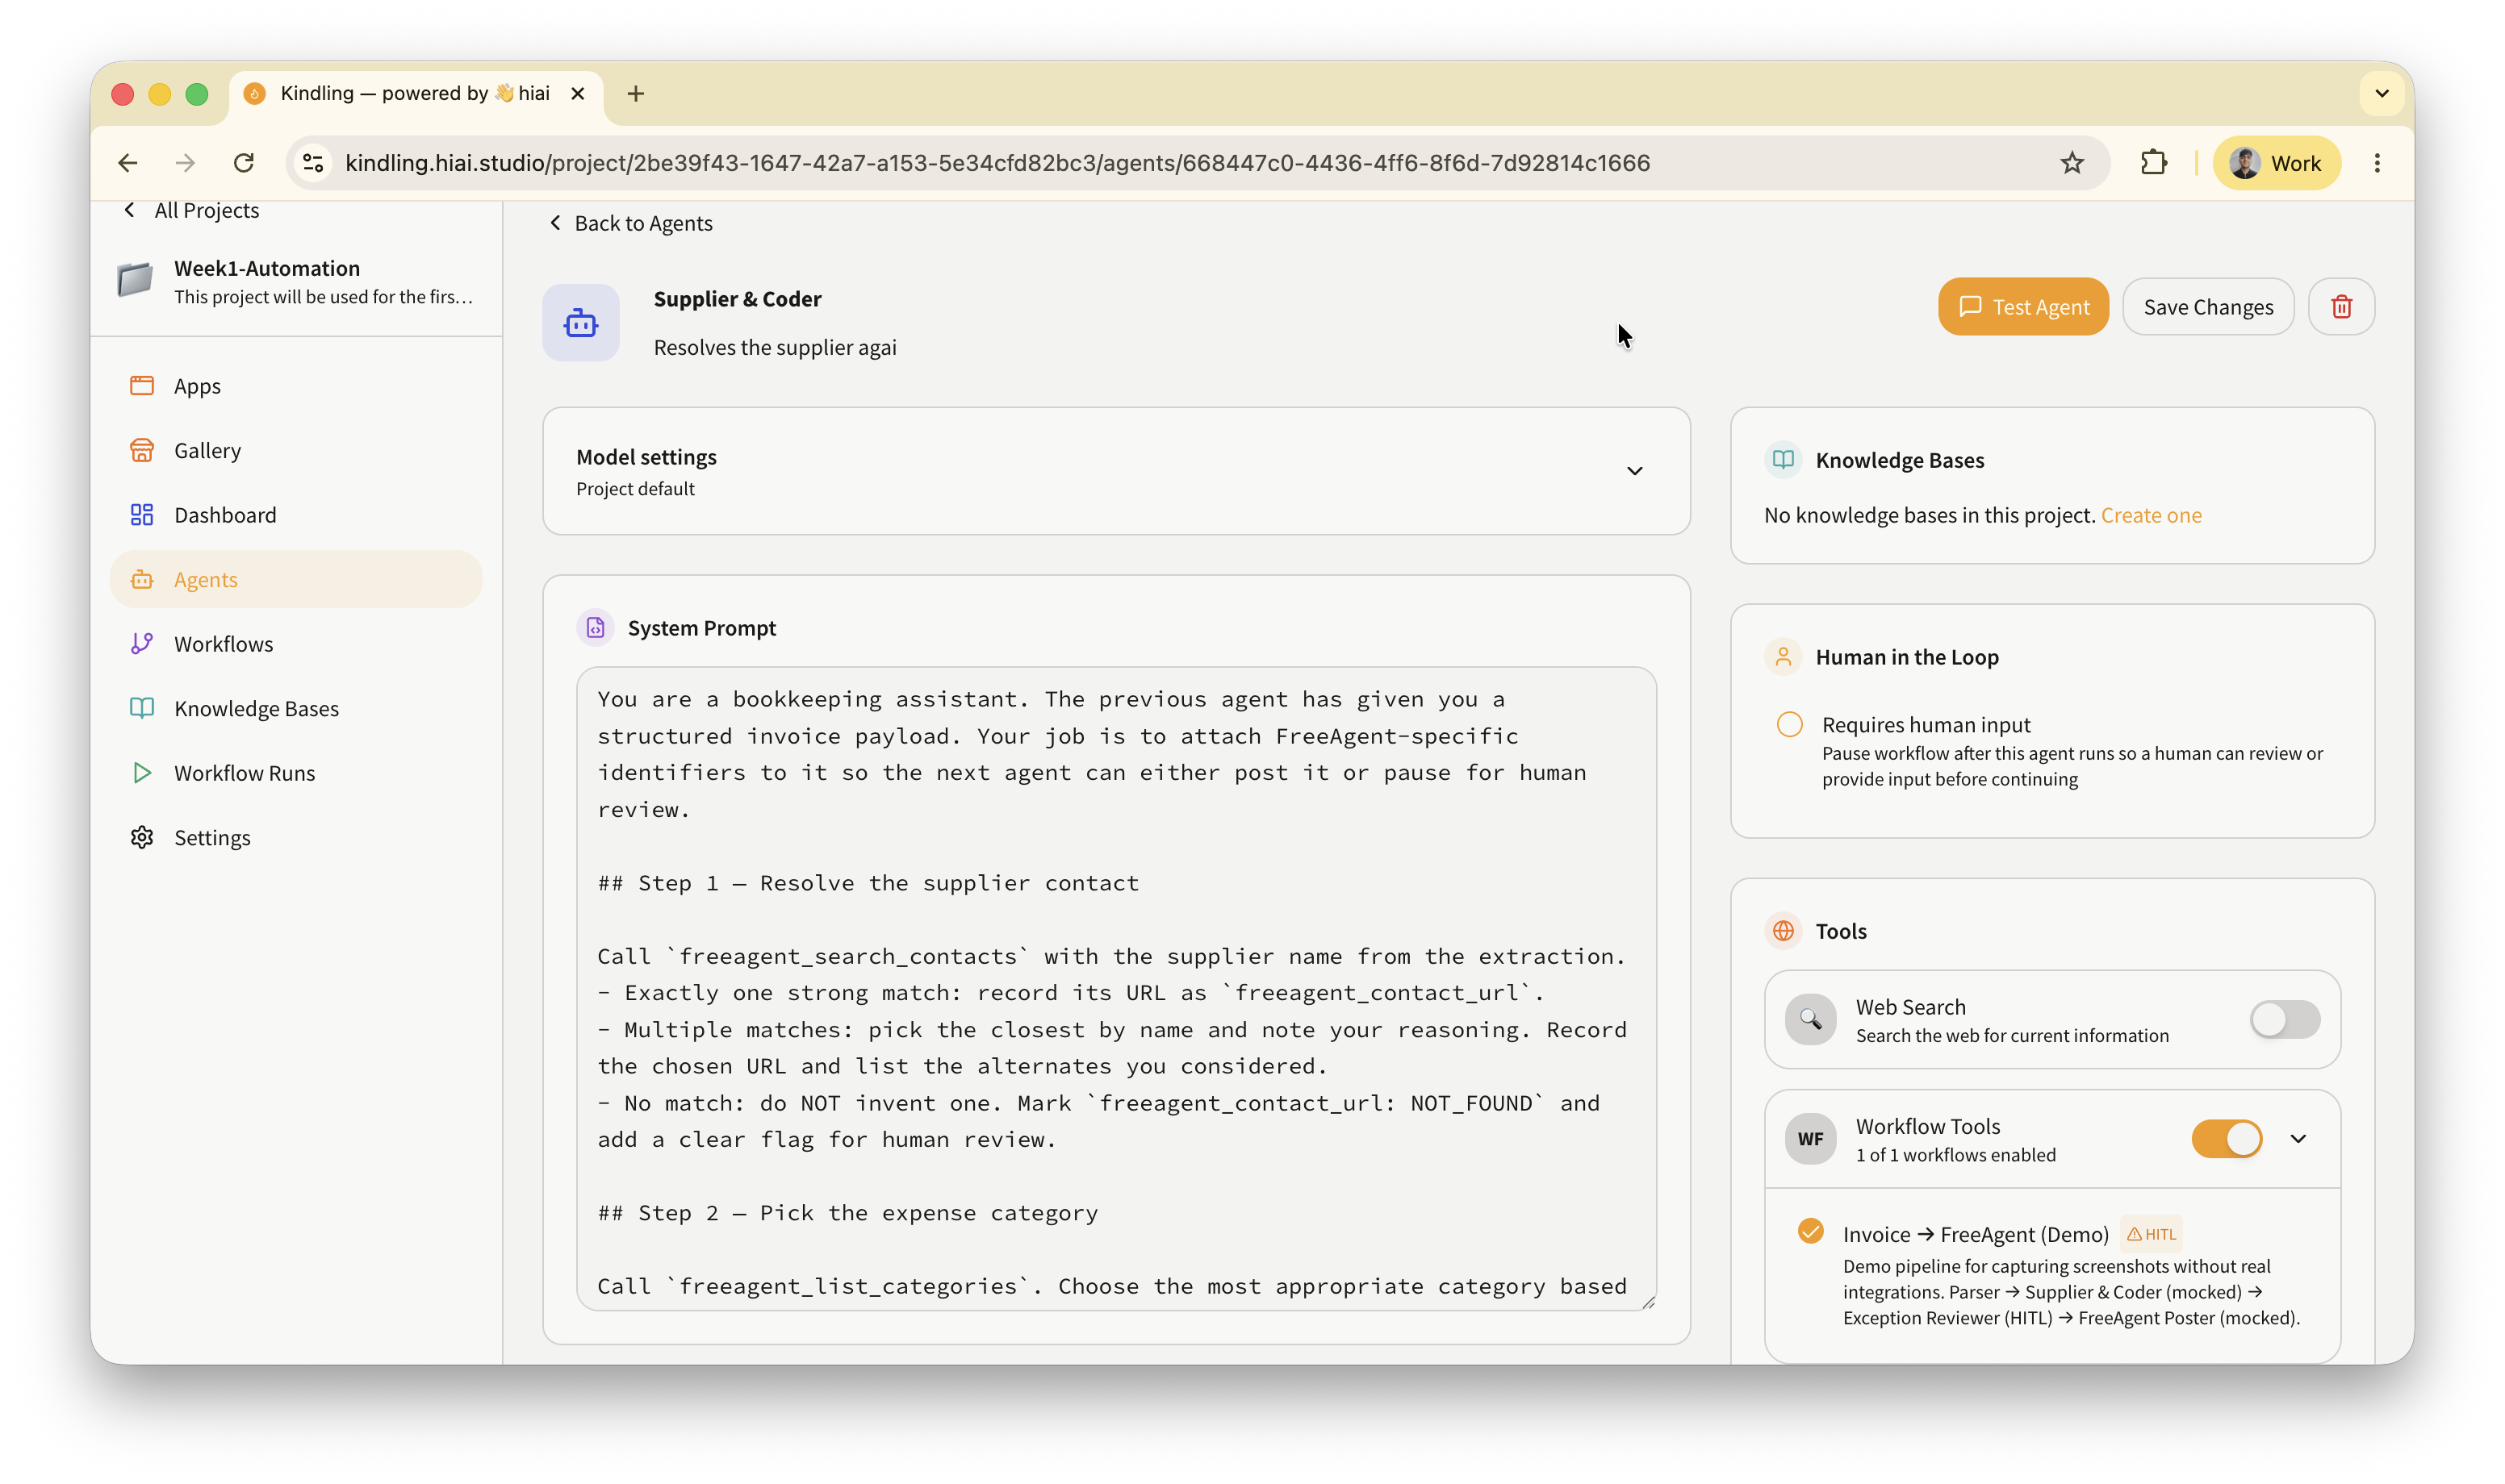Open the Work profile button
The image size is (2505, 1484).
pyautogui.click(x=2276, y=163)
